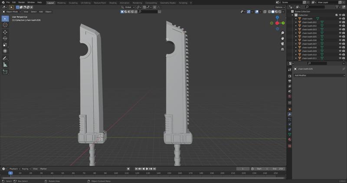Select the Cursor tool in the left toolbar
The height and width of the screenshot is (183, 347).
coord(5,25)
